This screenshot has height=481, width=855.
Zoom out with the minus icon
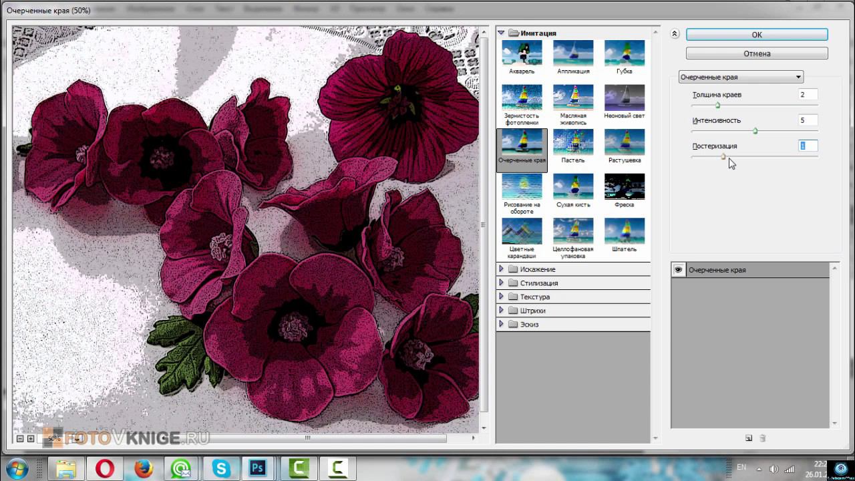[20, 439]
